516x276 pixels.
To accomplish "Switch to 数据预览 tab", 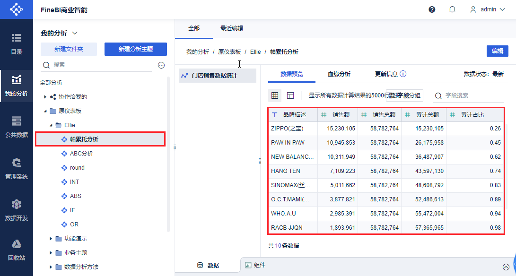I will (x=291, y=74).
